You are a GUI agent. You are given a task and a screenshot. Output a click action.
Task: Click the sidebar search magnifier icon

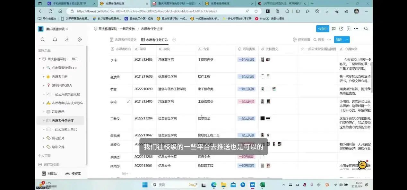(43, 40)
